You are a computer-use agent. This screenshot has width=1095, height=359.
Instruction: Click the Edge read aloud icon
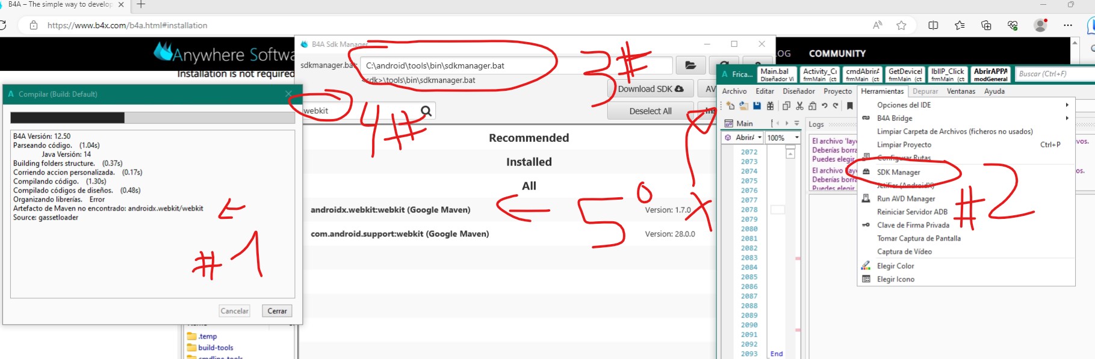878,25
